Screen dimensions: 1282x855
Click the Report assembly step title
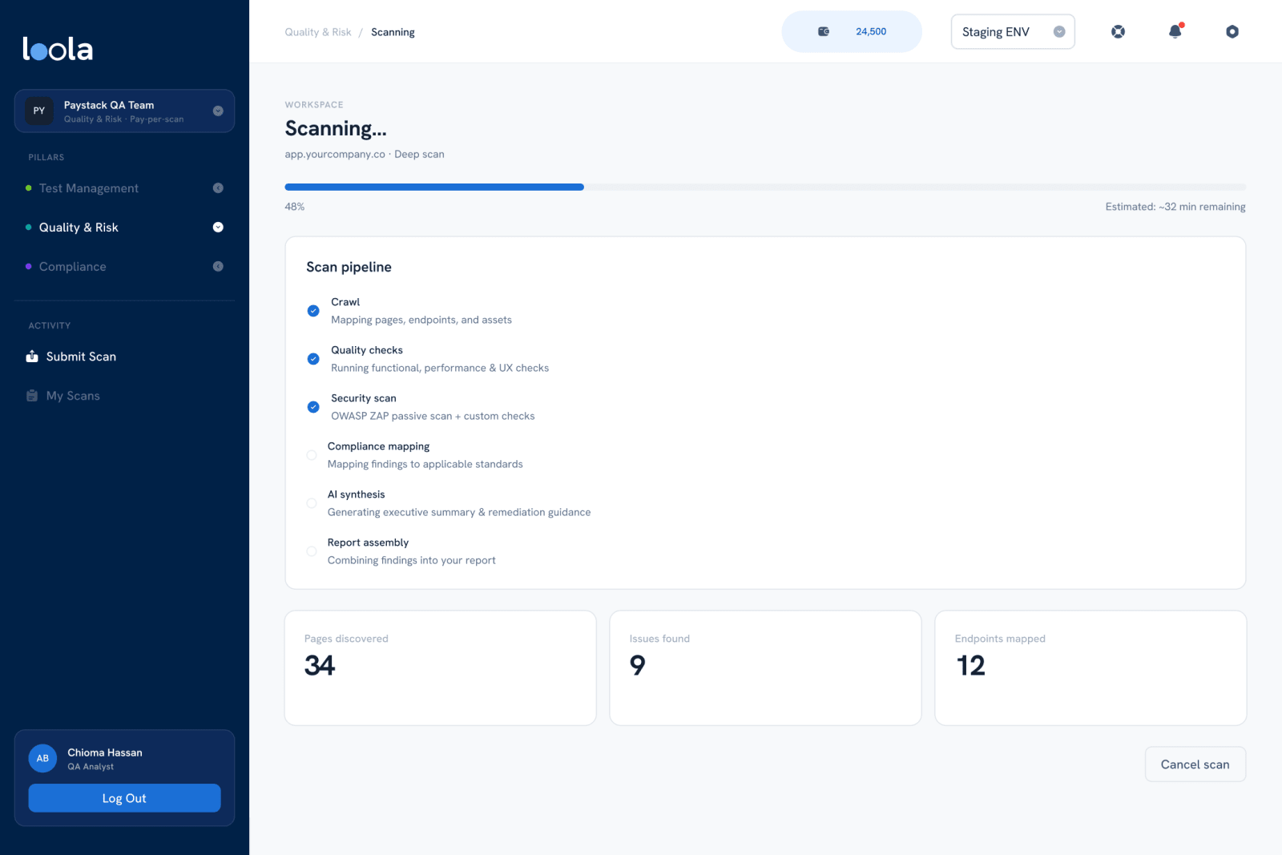[368, 542]
